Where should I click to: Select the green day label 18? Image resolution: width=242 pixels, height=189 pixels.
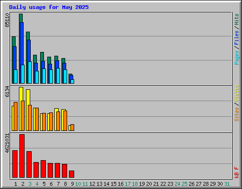pos(135,184)
